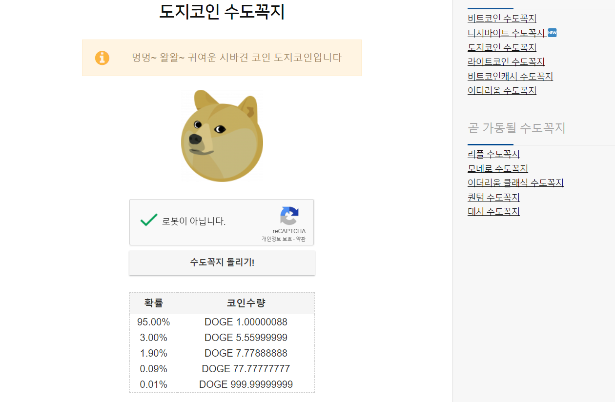Viewport: 615px width, 402px height.
Task: Click the orange info icon in the notice banner
Action: click(102, 58)
